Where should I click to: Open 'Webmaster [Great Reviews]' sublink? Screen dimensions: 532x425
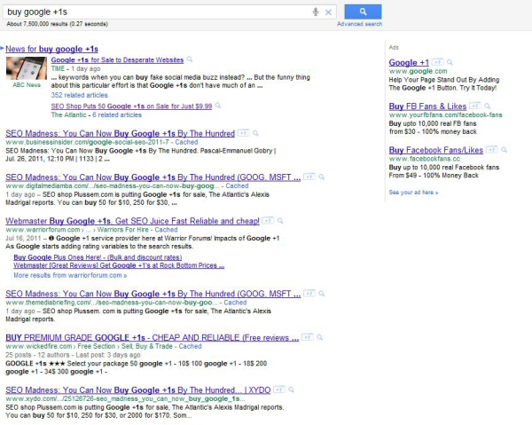coord(119,265)
